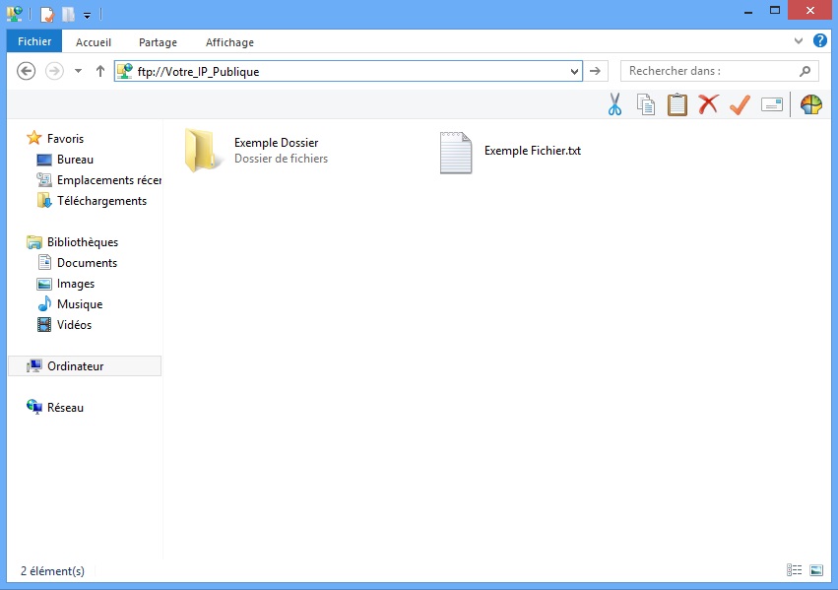This screenshot has width=838, height=590.
Task: Click the search magnifier icon
Action: click(x=805, y=71)
